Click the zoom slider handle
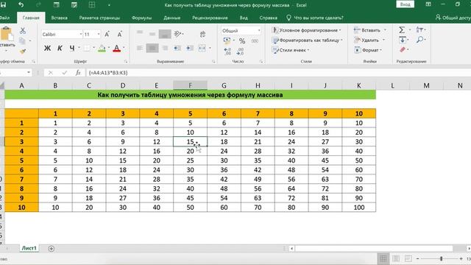This screenshot has width=471, height=265. point(441,258)
